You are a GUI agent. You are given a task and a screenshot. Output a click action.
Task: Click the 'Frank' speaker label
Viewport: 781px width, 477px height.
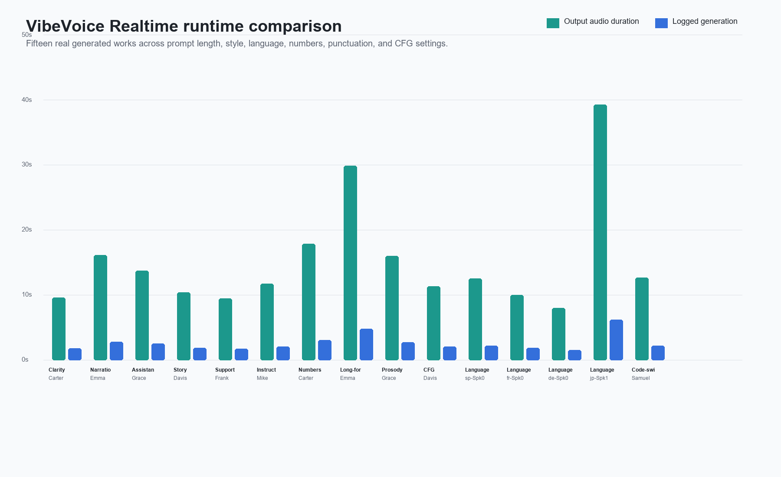pyautogui.click(x=222, y=378)
